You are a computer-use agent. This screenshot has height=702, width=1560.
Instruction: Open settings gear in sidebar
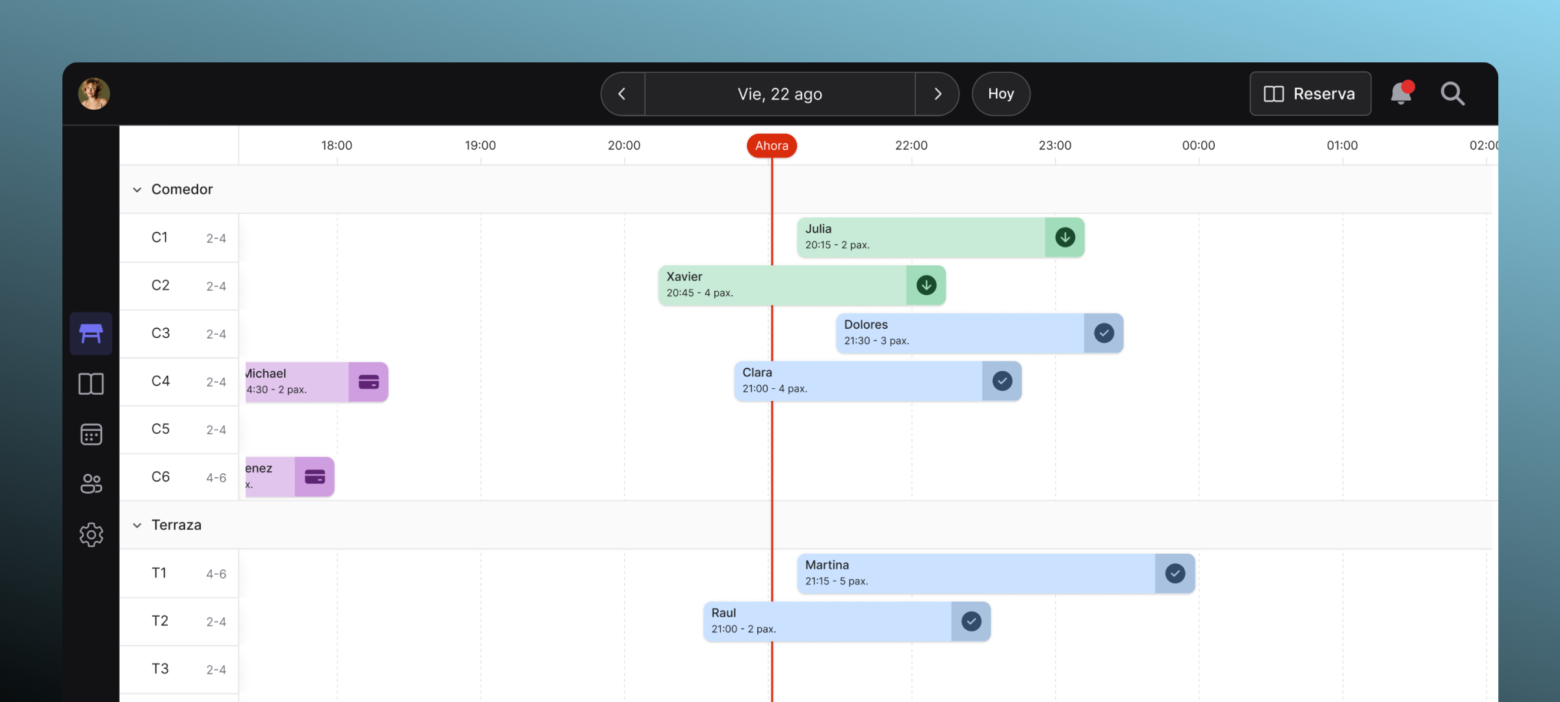pyautogui.click(x=91, y=534)
